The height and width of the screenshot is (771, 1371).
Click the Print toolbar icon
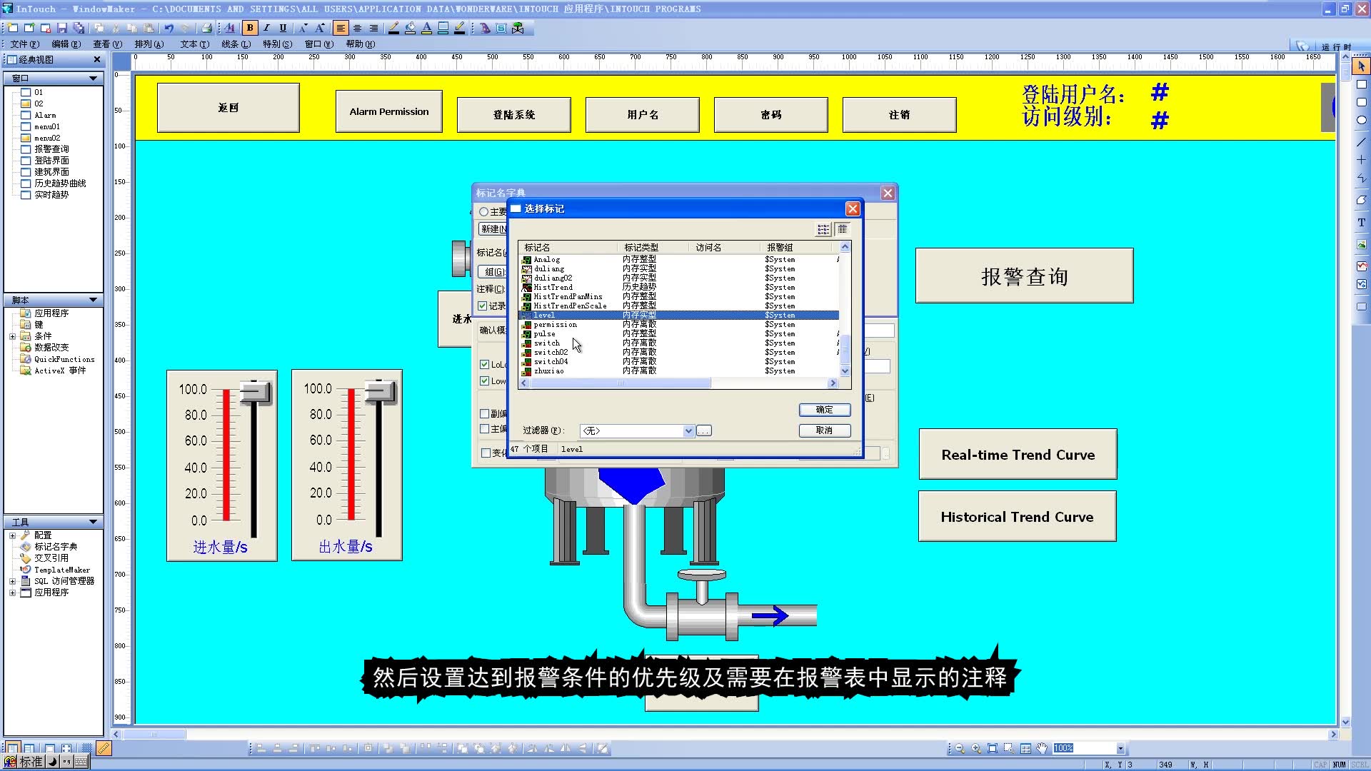pos(206,28)
